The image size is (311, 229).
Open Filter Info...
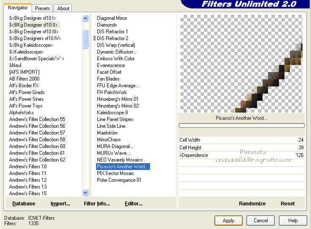click(97, 204)
